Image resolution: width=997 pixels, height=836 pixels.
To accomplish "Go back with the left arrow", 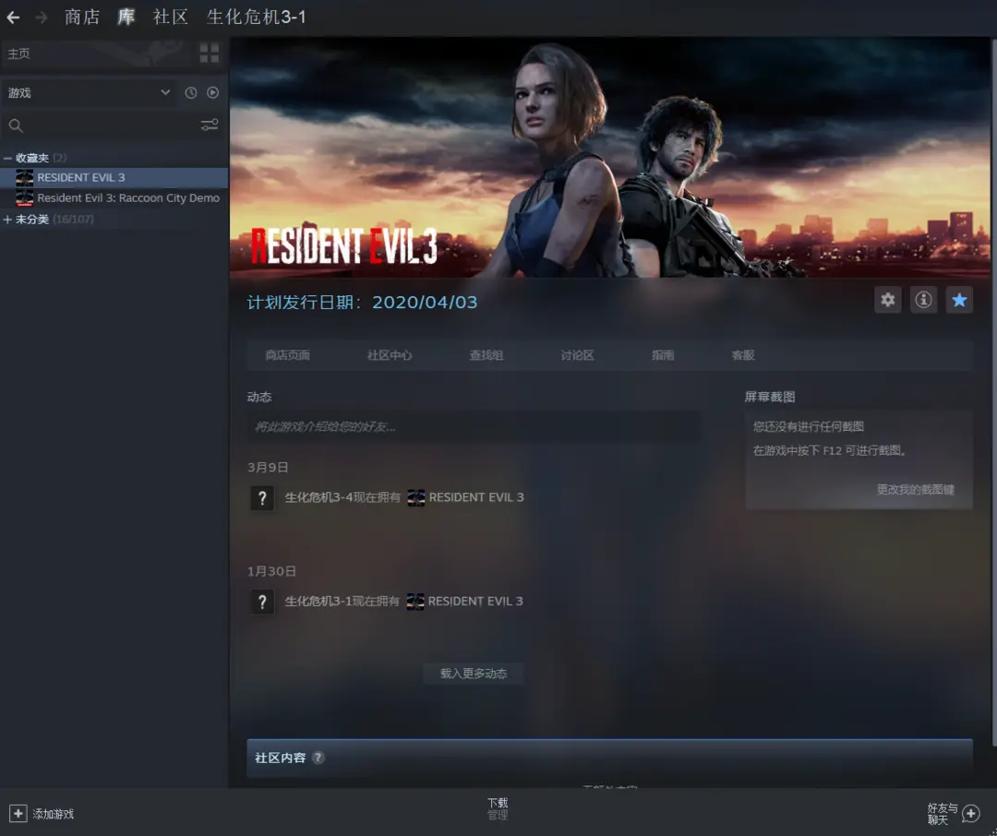I will tap(13, 18).
